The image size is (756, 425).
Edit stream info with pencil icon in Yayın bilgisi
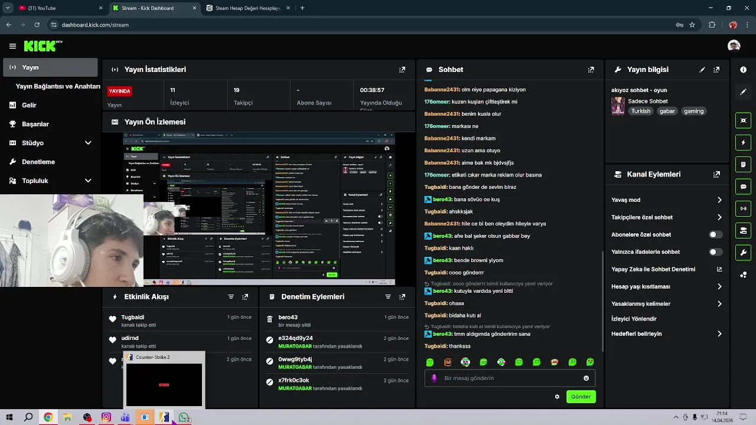702,70
